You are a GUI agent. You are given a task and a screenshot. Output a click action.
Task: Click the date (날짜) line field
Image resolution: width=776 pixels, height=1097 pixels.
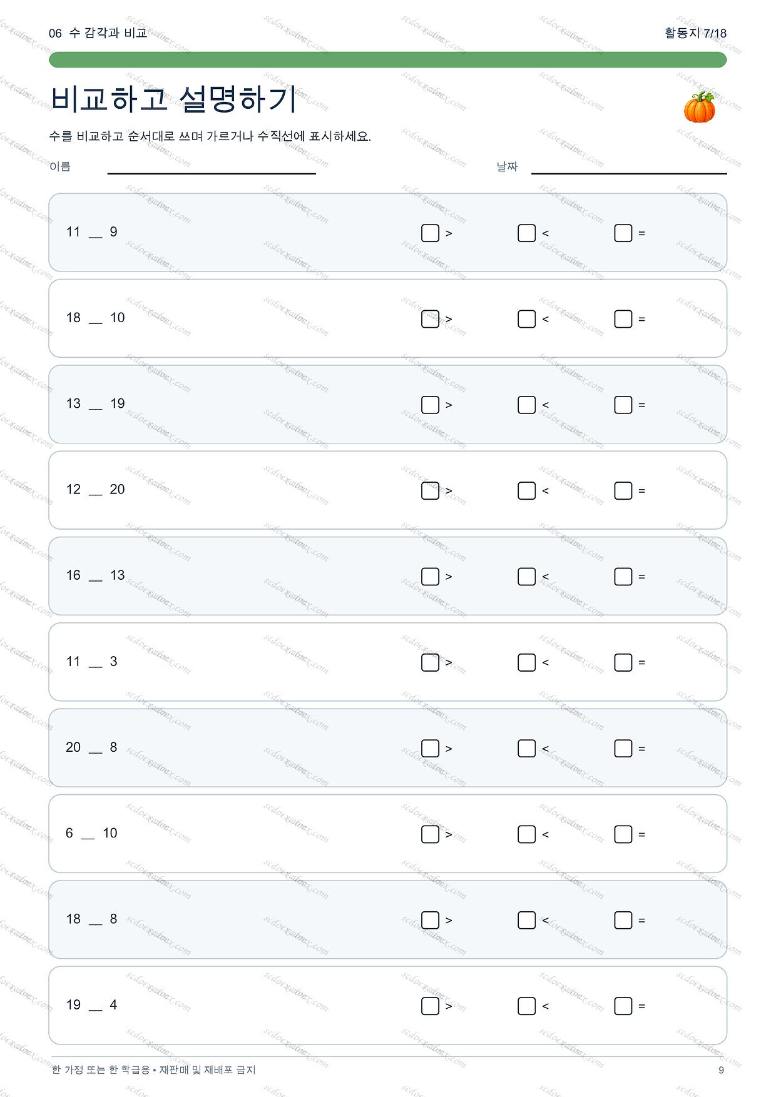point(629,167)
